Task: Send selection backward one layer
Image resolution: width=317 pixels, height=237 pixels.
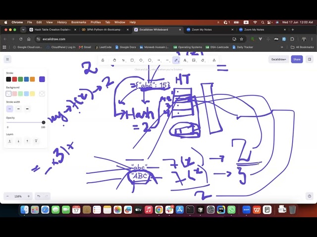Action: click(x=18, y=141)
